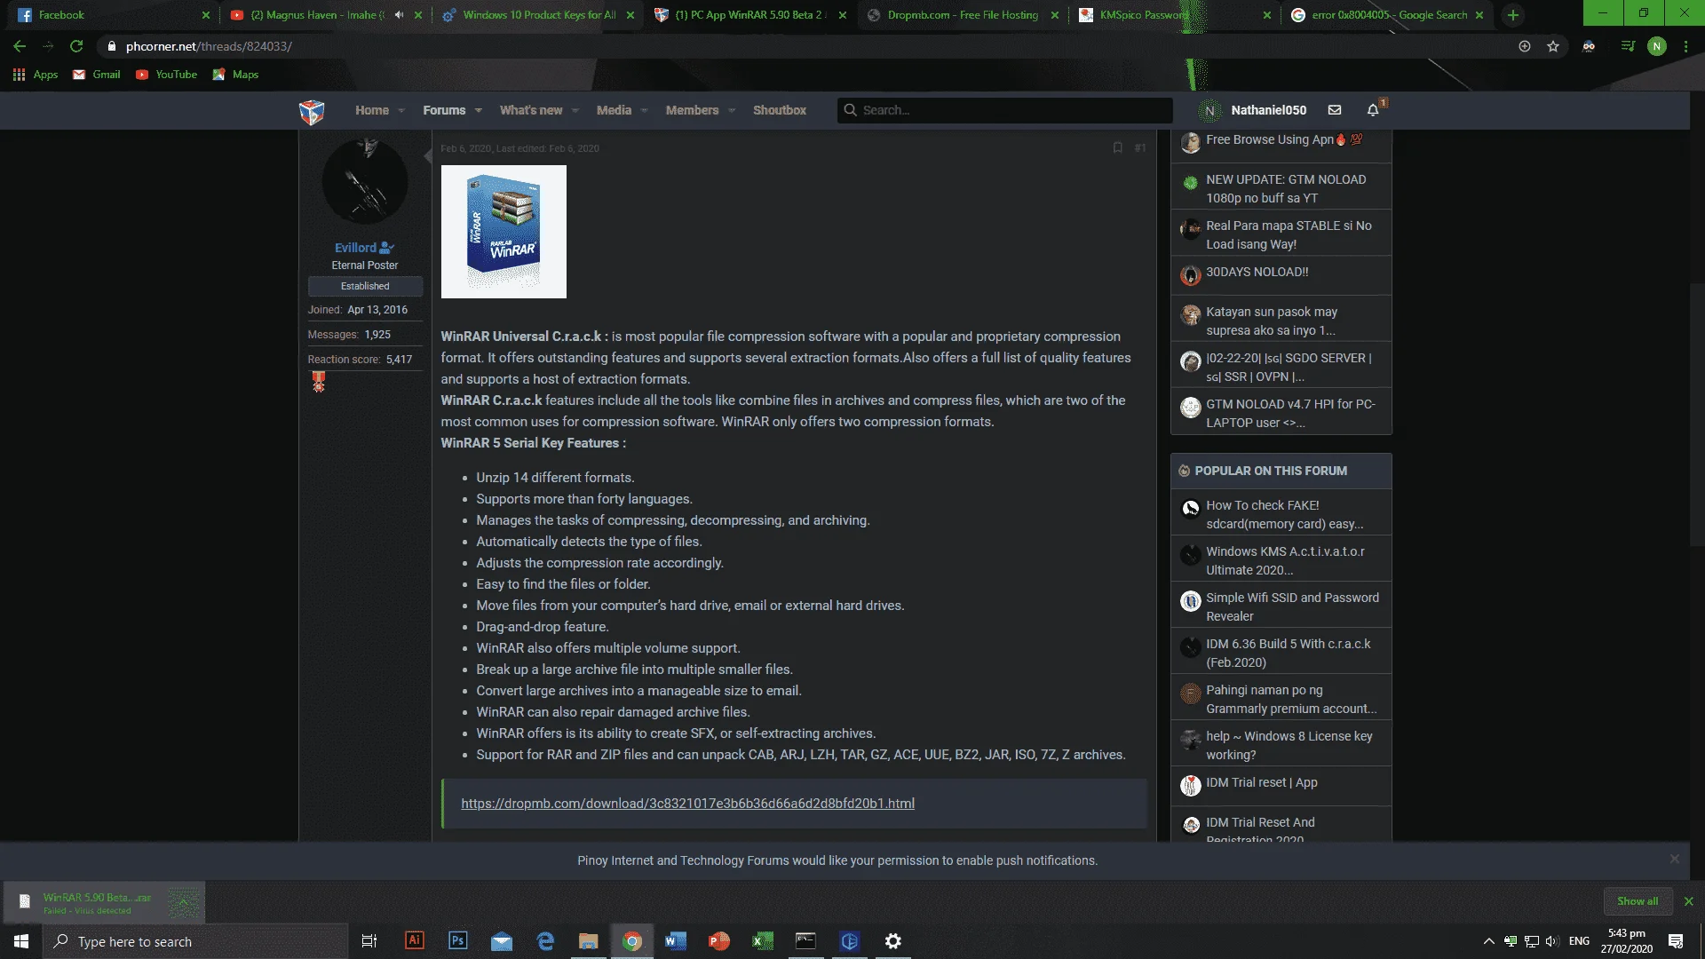1705x959 pixels.
Task: Open Task View on the taskbar
Action: tap(369, 941)
